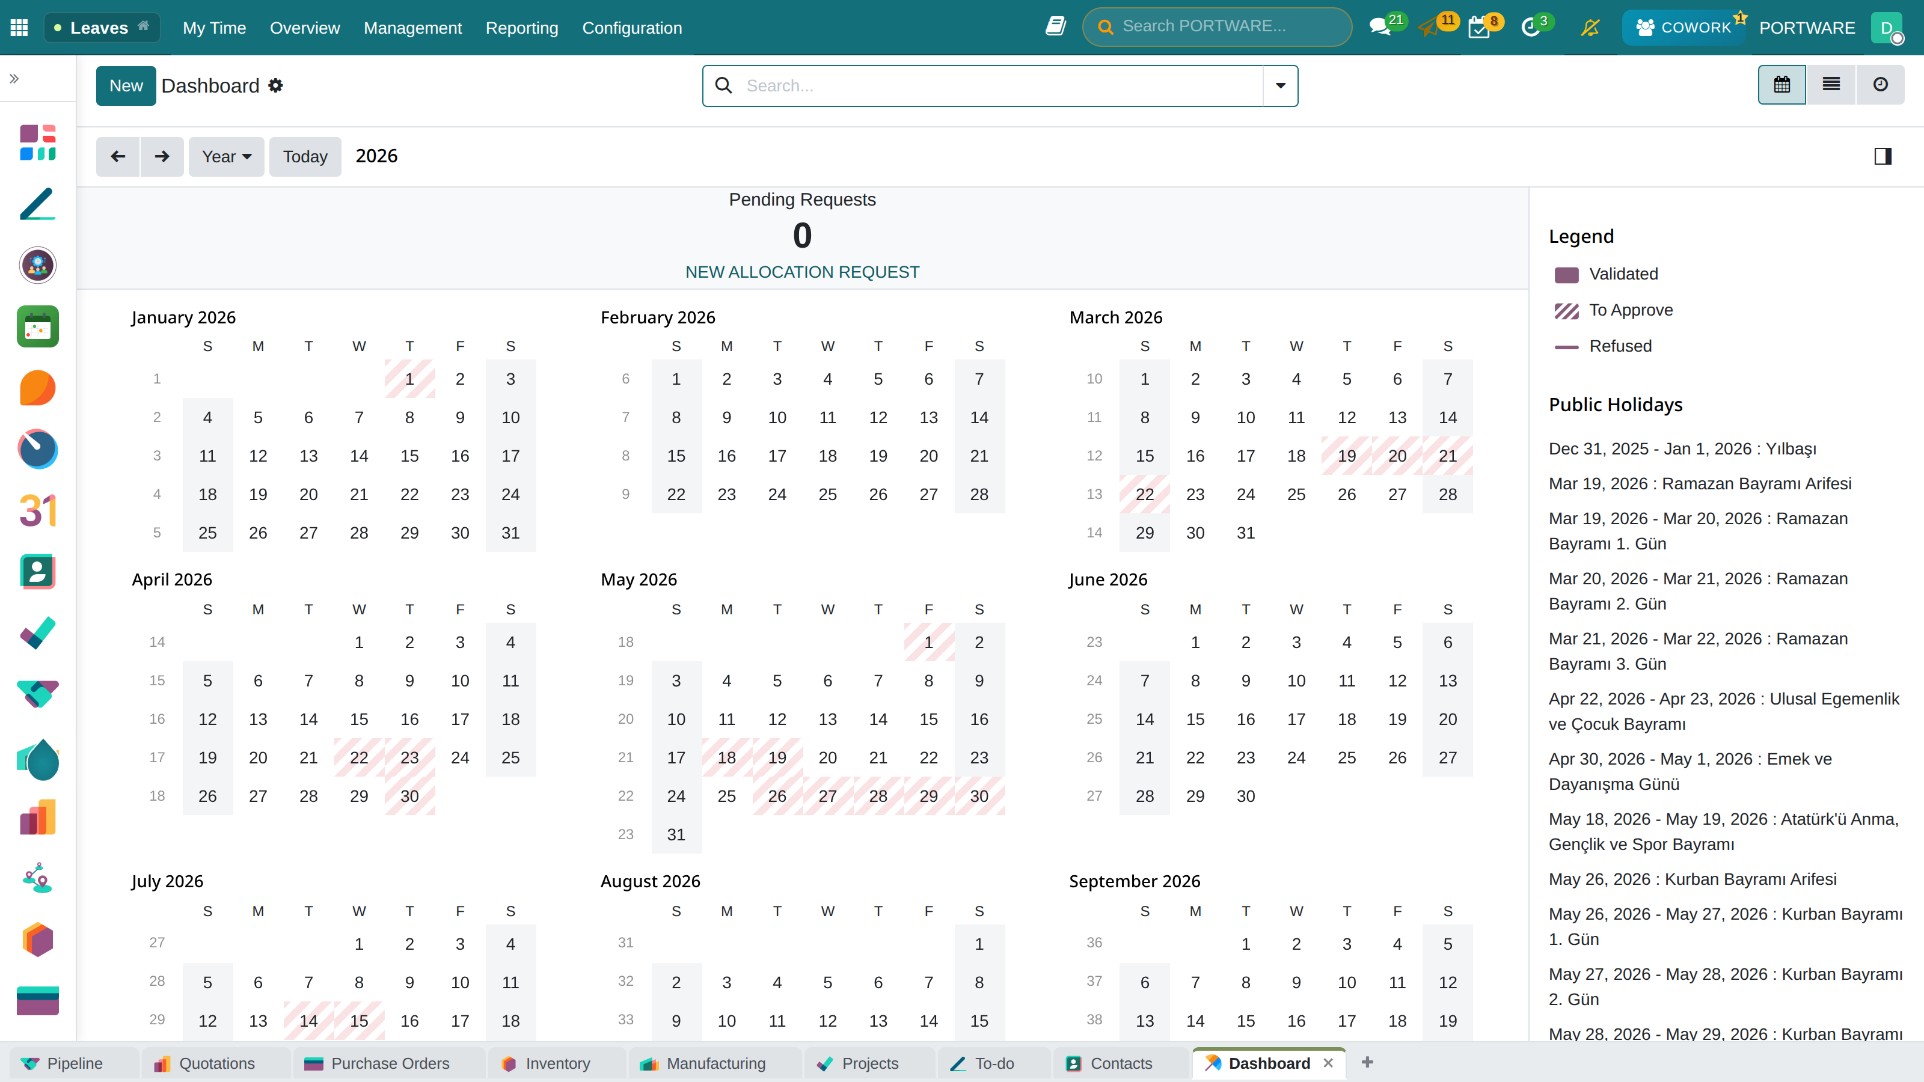The height and width of the screenshot is (1082, 1924).
Task: Click the Dashboard settings gear
Action: click(x=275, y=86)
